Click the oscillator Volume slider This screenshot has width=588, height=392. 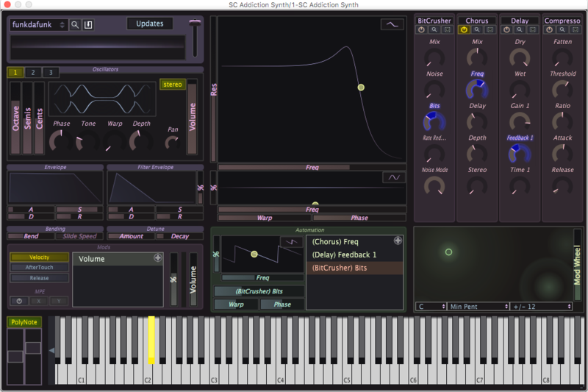coord(193,118)
